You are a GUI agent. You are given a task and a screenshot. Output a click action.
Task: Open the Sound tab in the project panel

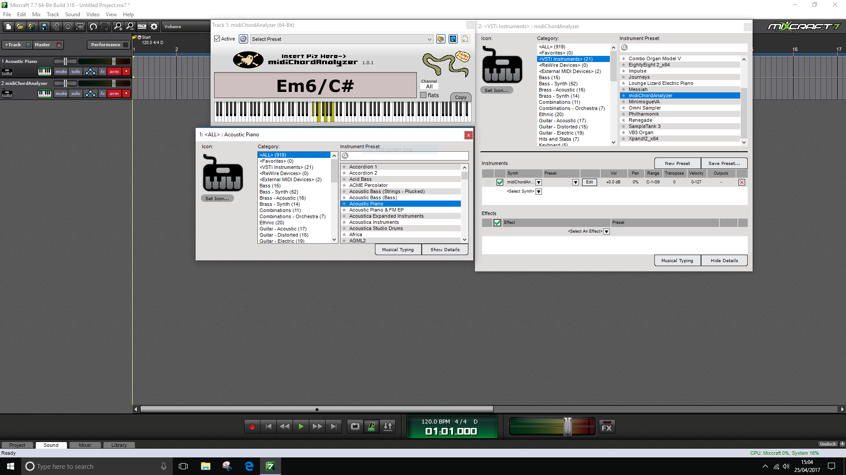tap(51, 445)
